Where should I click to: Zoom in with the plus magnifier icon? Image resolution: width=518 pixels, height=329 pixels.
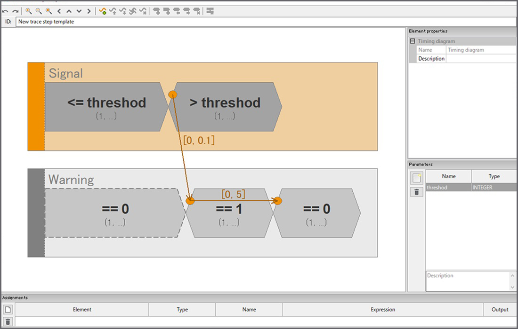pyautogui.click(x=28, y=11)
